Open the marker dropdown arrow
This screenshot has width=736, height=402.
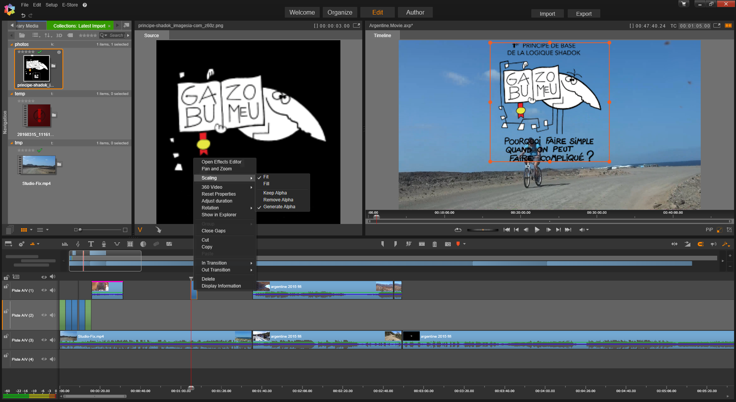coord(465,244)
